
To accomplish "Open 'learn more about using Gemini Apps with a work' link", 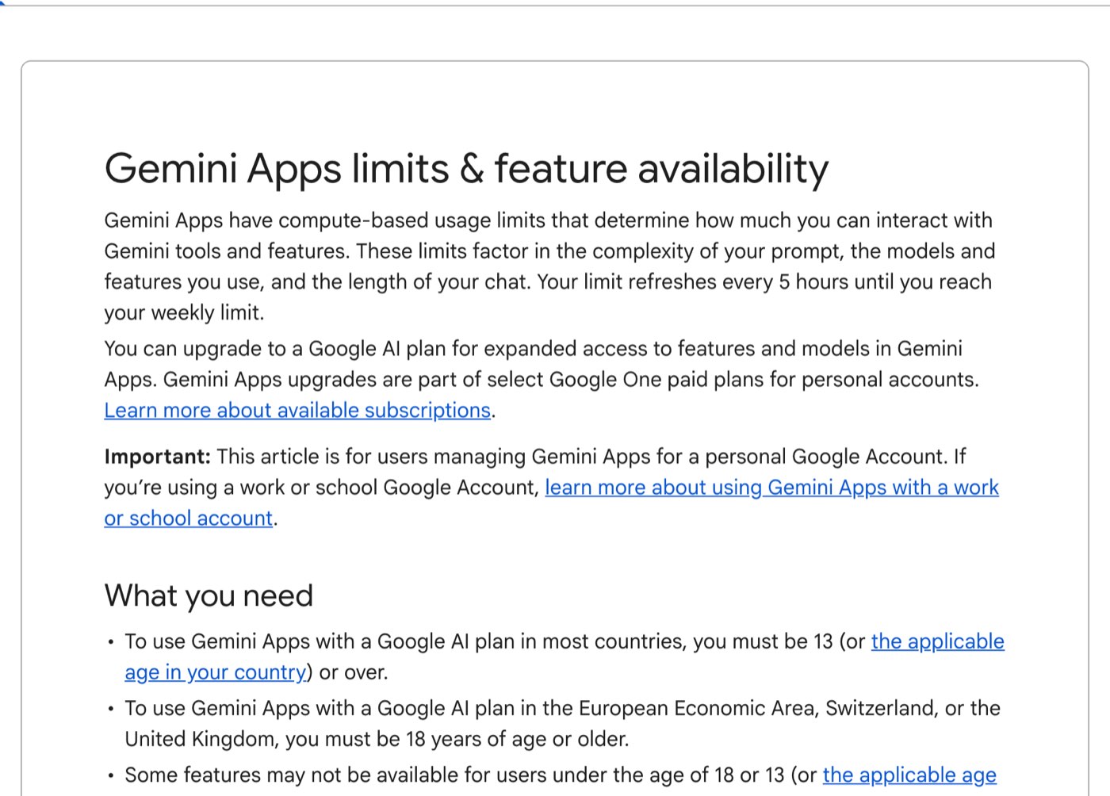I will [x=771, y=488].
